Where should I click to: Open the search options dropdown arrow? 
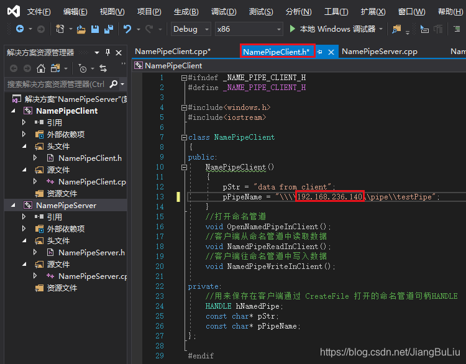[x=122, y=84]
